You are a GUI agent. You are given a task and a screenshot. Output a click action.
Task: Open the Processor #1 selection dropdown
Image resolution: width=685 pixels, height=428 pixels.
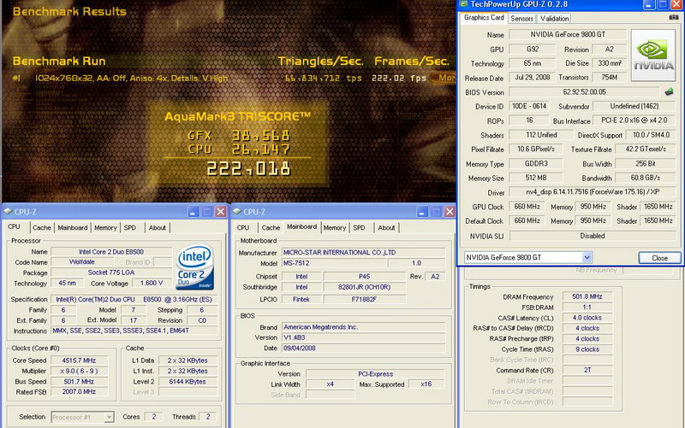[x=109, y=417]
